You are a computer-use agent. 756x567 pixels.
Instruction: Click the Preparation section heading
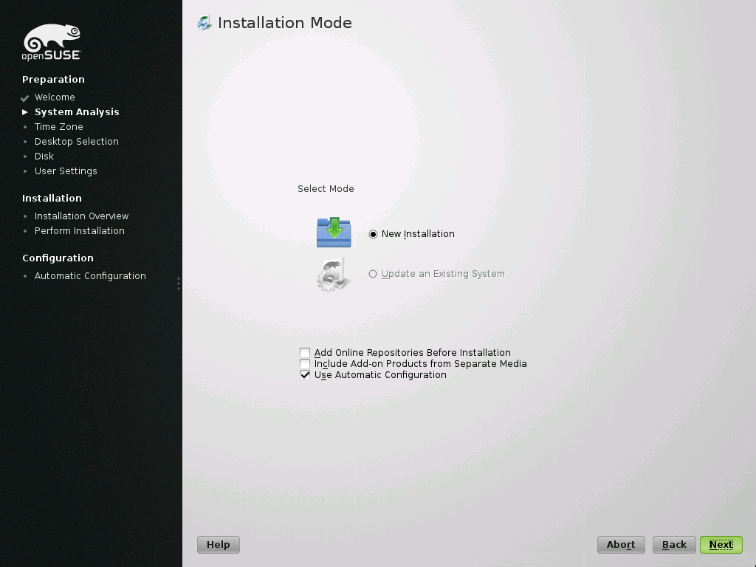(53, 80)
